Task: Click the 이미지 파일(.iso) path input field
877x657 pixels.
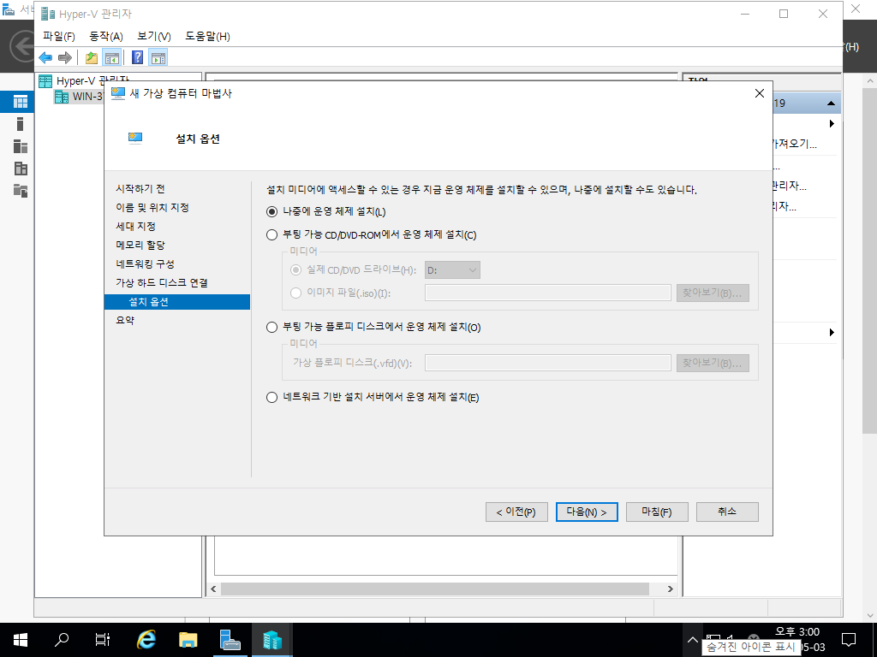Action: point(548,293)
